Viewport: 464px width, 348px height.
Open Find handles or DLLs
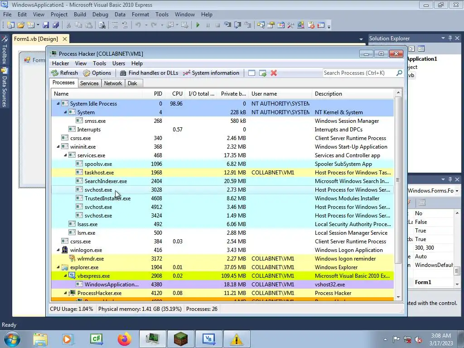[149, 73]
